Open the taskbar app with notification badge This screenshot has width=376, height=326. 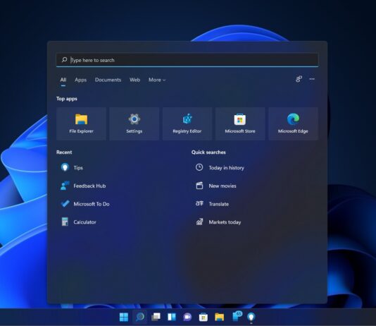tap(237, 316)
